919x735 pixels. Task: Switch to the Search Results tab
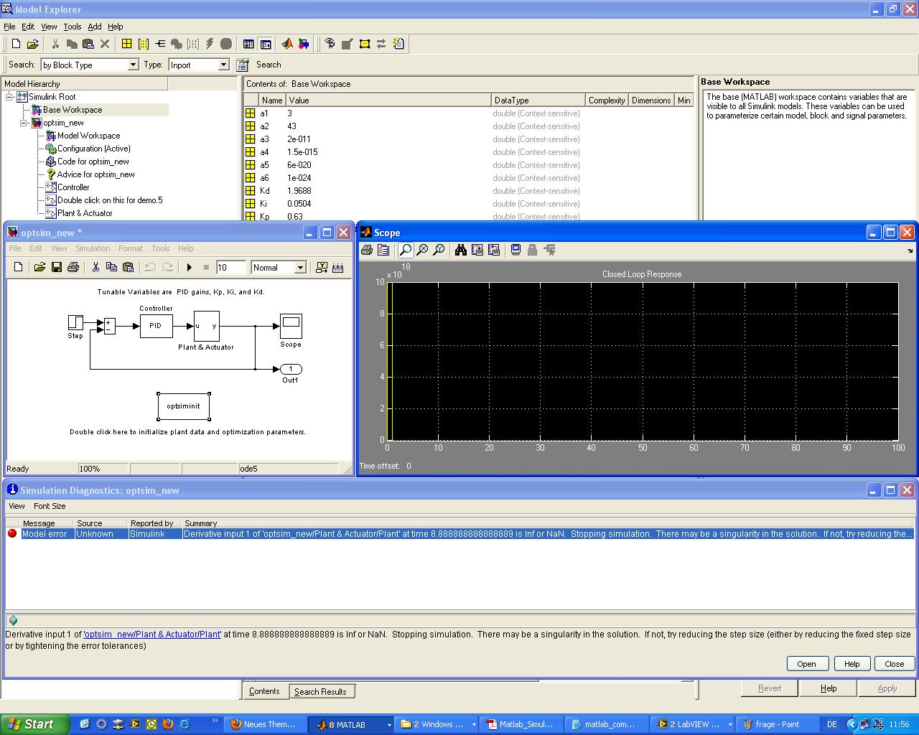320,691
